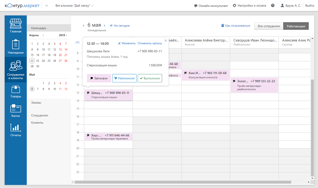Open Клиенты menu item
This screenshot has height=188, width=318.
[x=37, y=123]
